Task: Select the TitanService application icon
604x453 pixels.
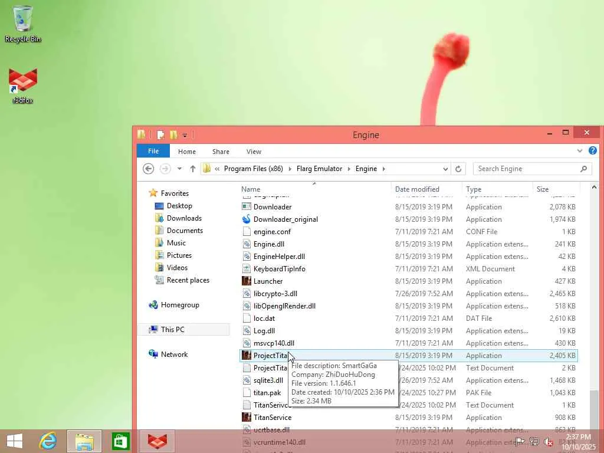Action: coord(247,417)
